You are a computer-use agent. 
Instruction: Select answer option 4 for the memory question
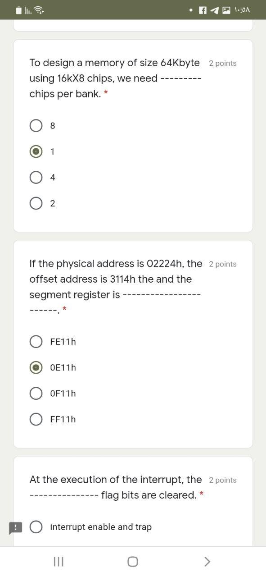pos(36,177)
